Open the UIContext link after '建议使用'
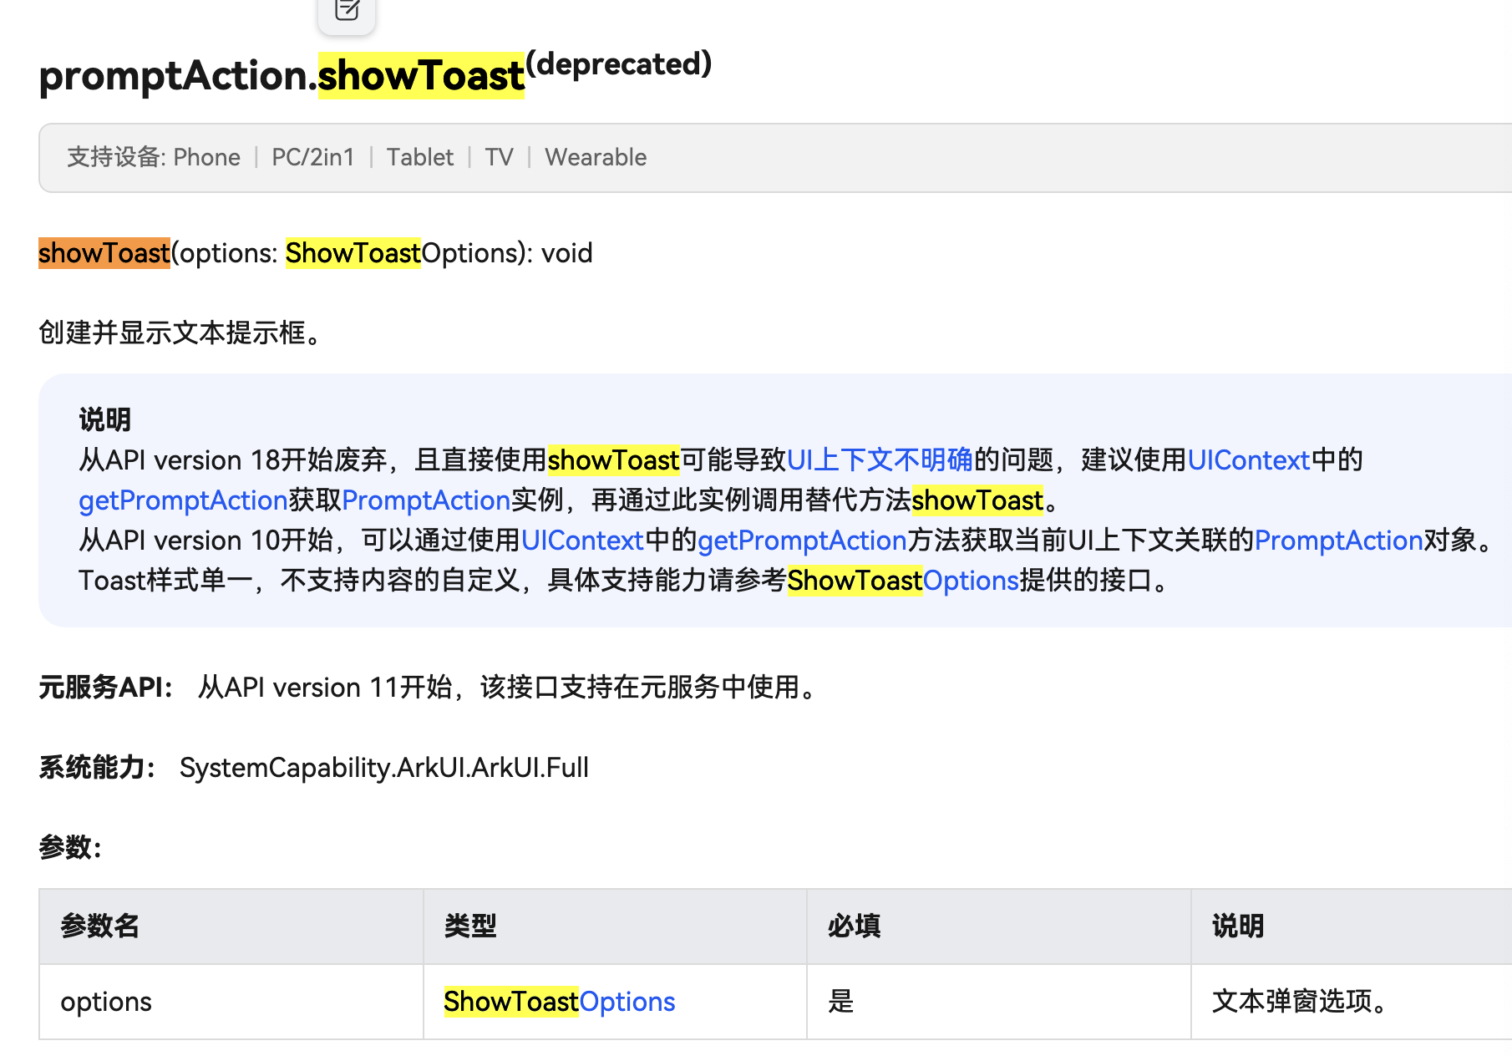The width and height of the screenshot is (1512, 1056). 1248,459
